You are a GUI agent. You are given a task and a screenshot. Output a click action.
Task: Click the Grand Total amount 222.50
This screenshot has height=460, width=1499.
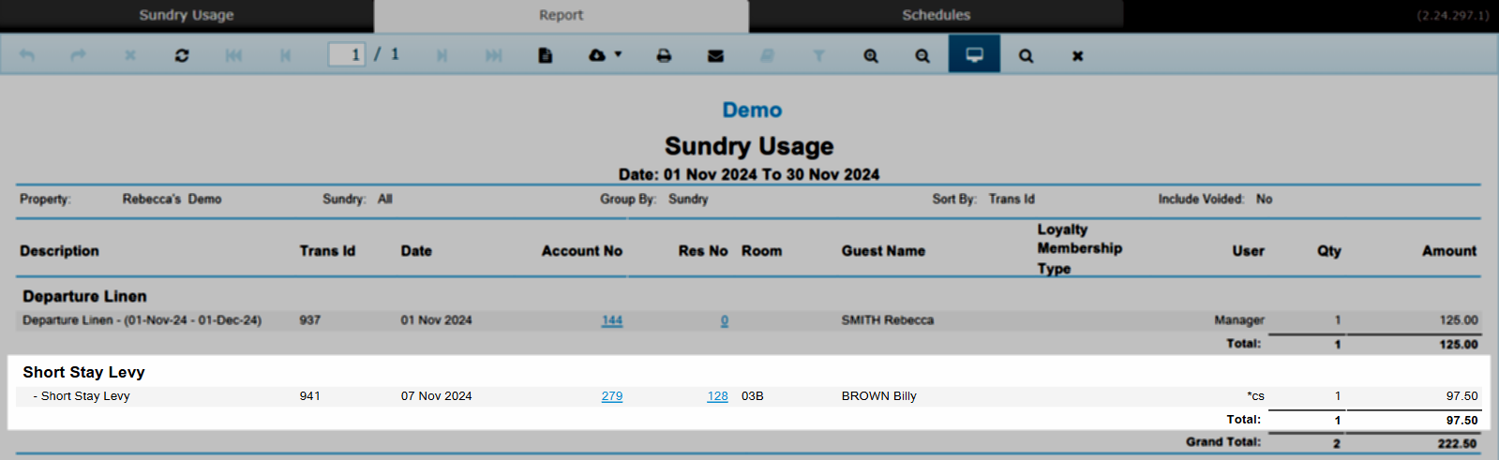1457,443
